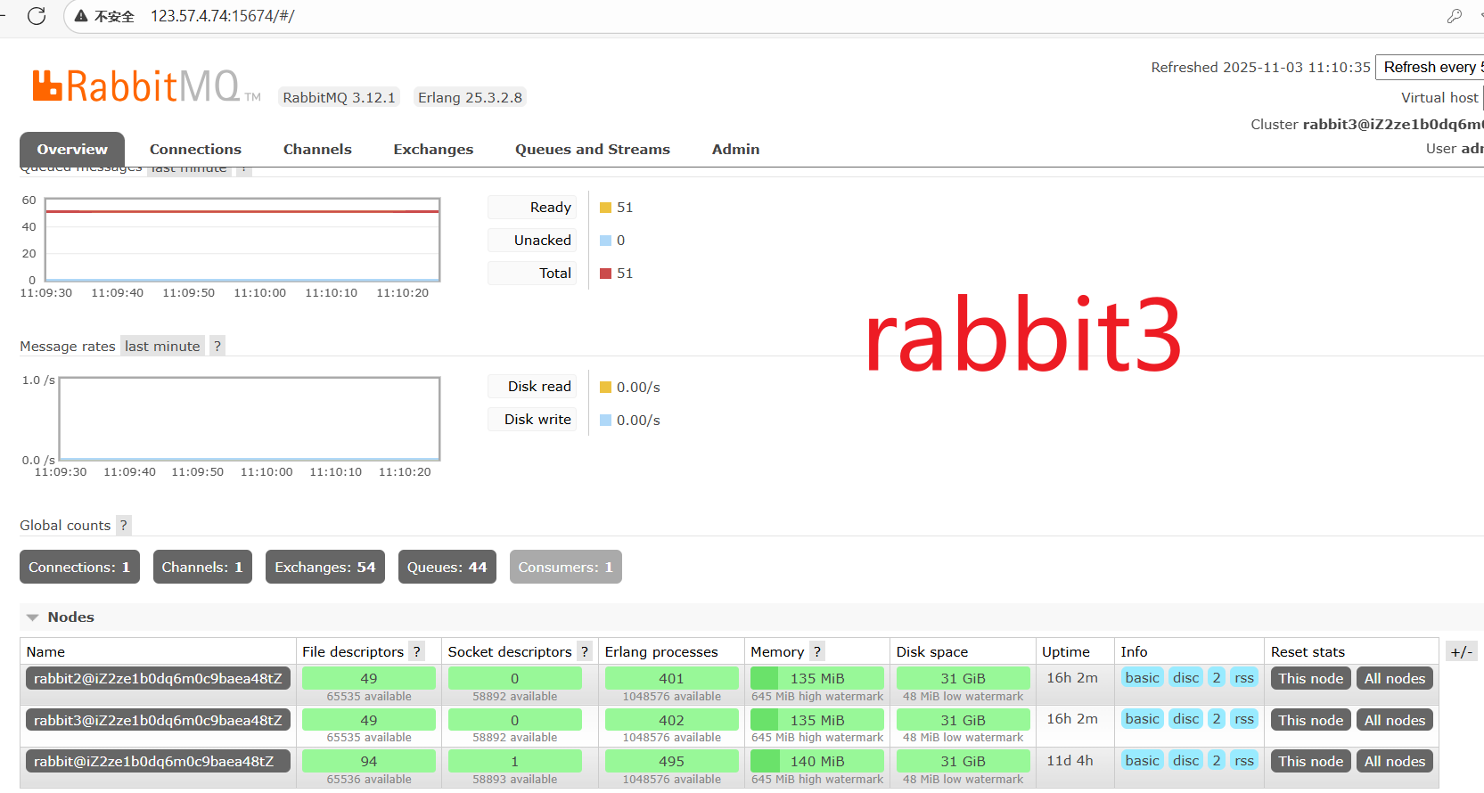1484x793 pixels.
Task: Reload the page with the browser refresh icon
Action: click(x=37, y=16)
